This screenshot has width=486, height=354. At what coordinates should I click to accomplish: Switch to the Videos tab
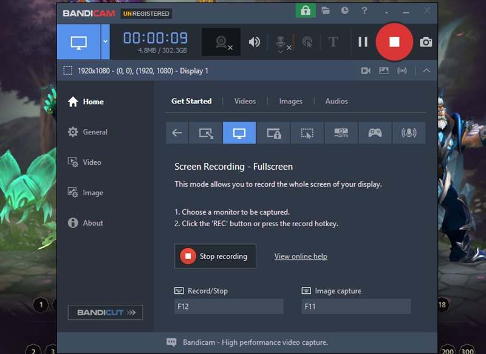point(245,101)
